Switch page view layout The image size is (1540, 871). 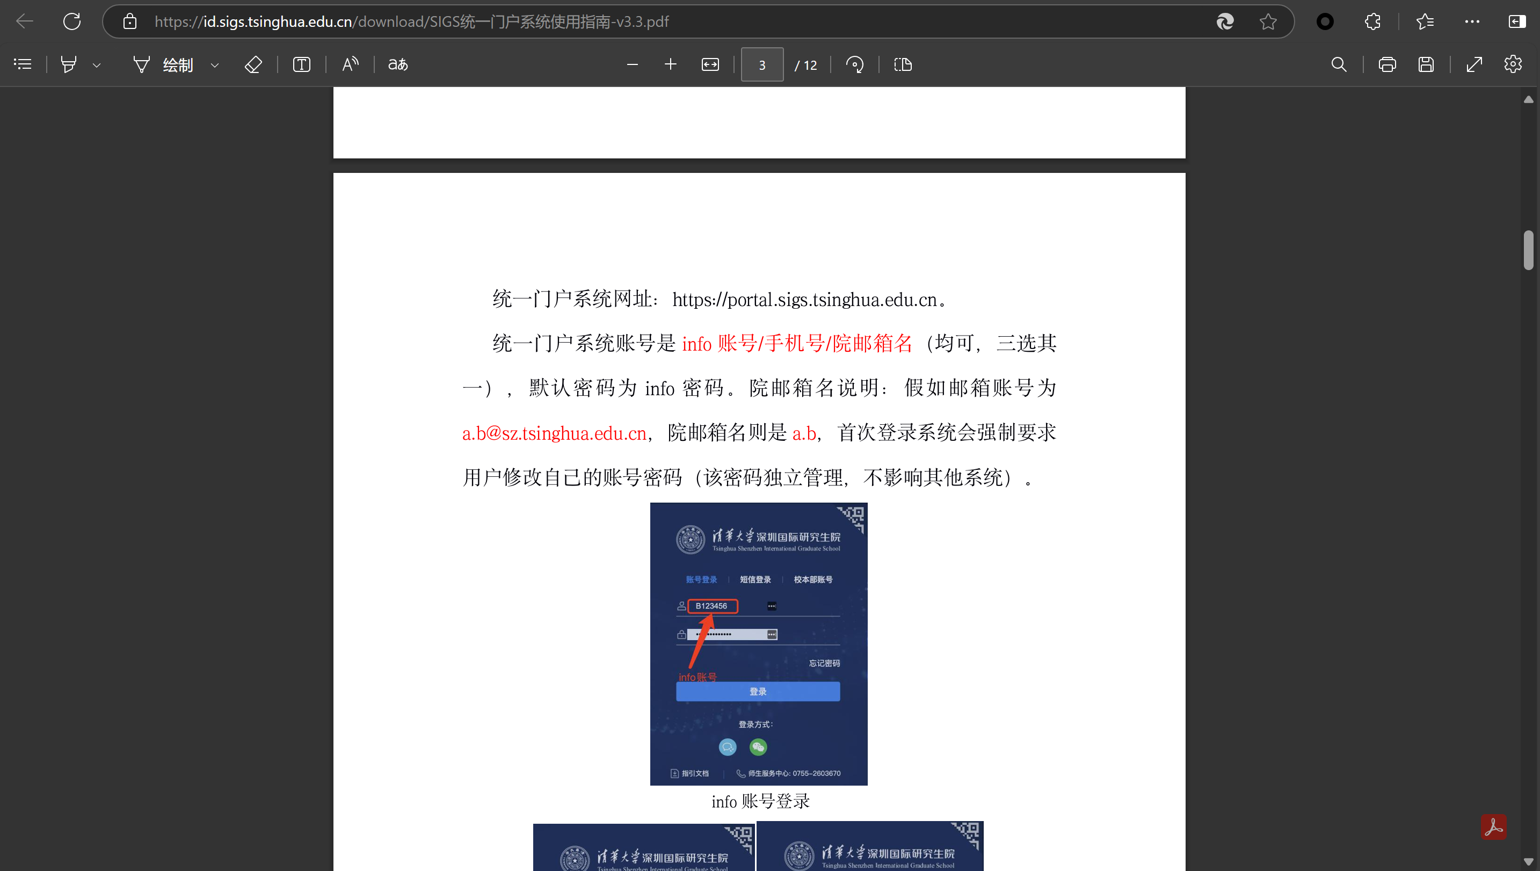click(903, 64)
